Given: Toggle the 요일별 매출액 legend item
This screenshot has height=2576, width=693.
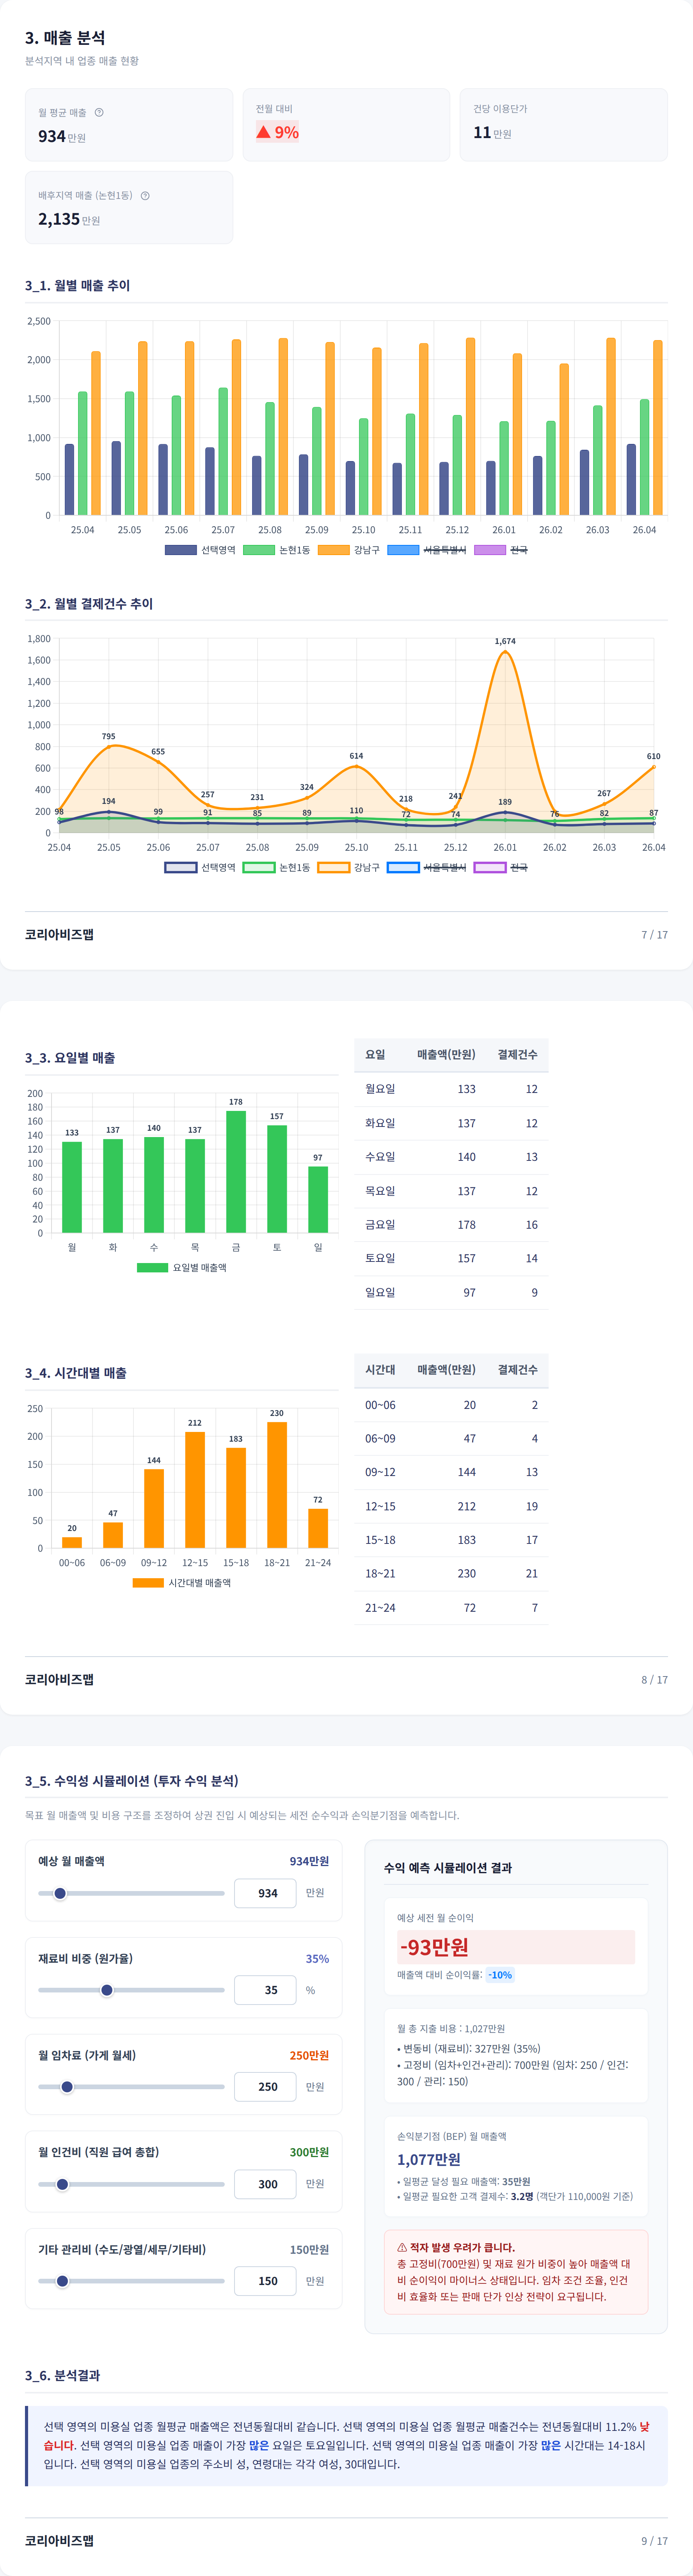Looking at the screenshot, I should tap(182, 1267).
